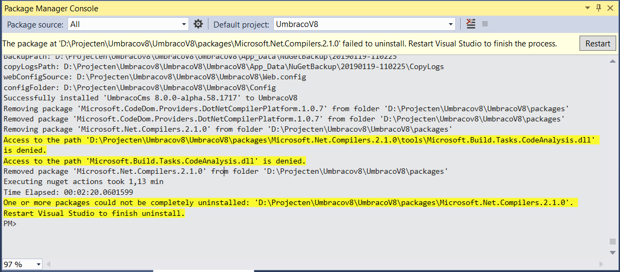Open the Window Position arrow in title bar
The height and width of the screenshot is (272, 620).
588,8
